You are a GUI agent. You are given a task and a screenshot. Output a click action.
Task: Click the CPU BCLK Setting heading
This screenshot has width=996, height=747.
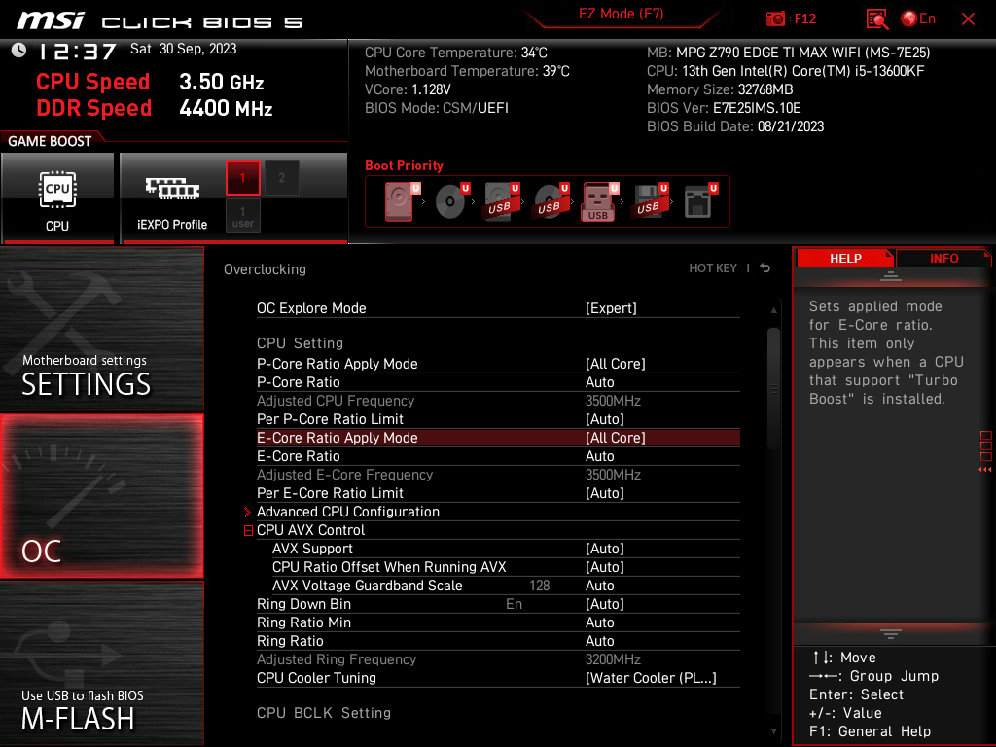[323, 713]
